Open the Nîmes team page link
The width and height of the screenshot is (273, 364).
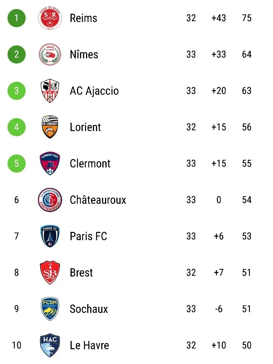point(84,55)
